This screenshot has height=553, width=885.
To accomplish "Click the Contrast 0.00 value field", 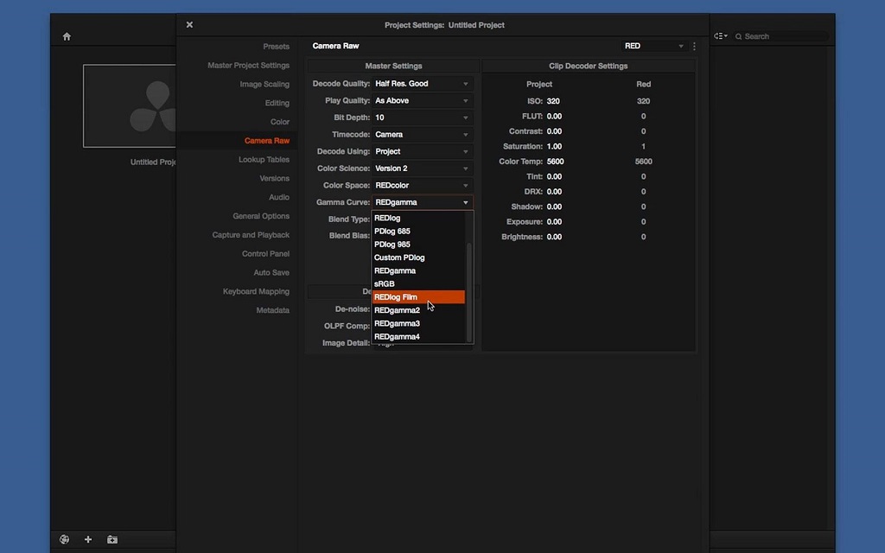I will coord(554,131).
